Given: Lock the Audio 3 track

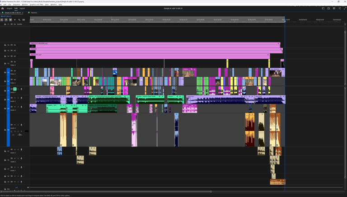Looking at the screenshot, I should pos(5,108).
